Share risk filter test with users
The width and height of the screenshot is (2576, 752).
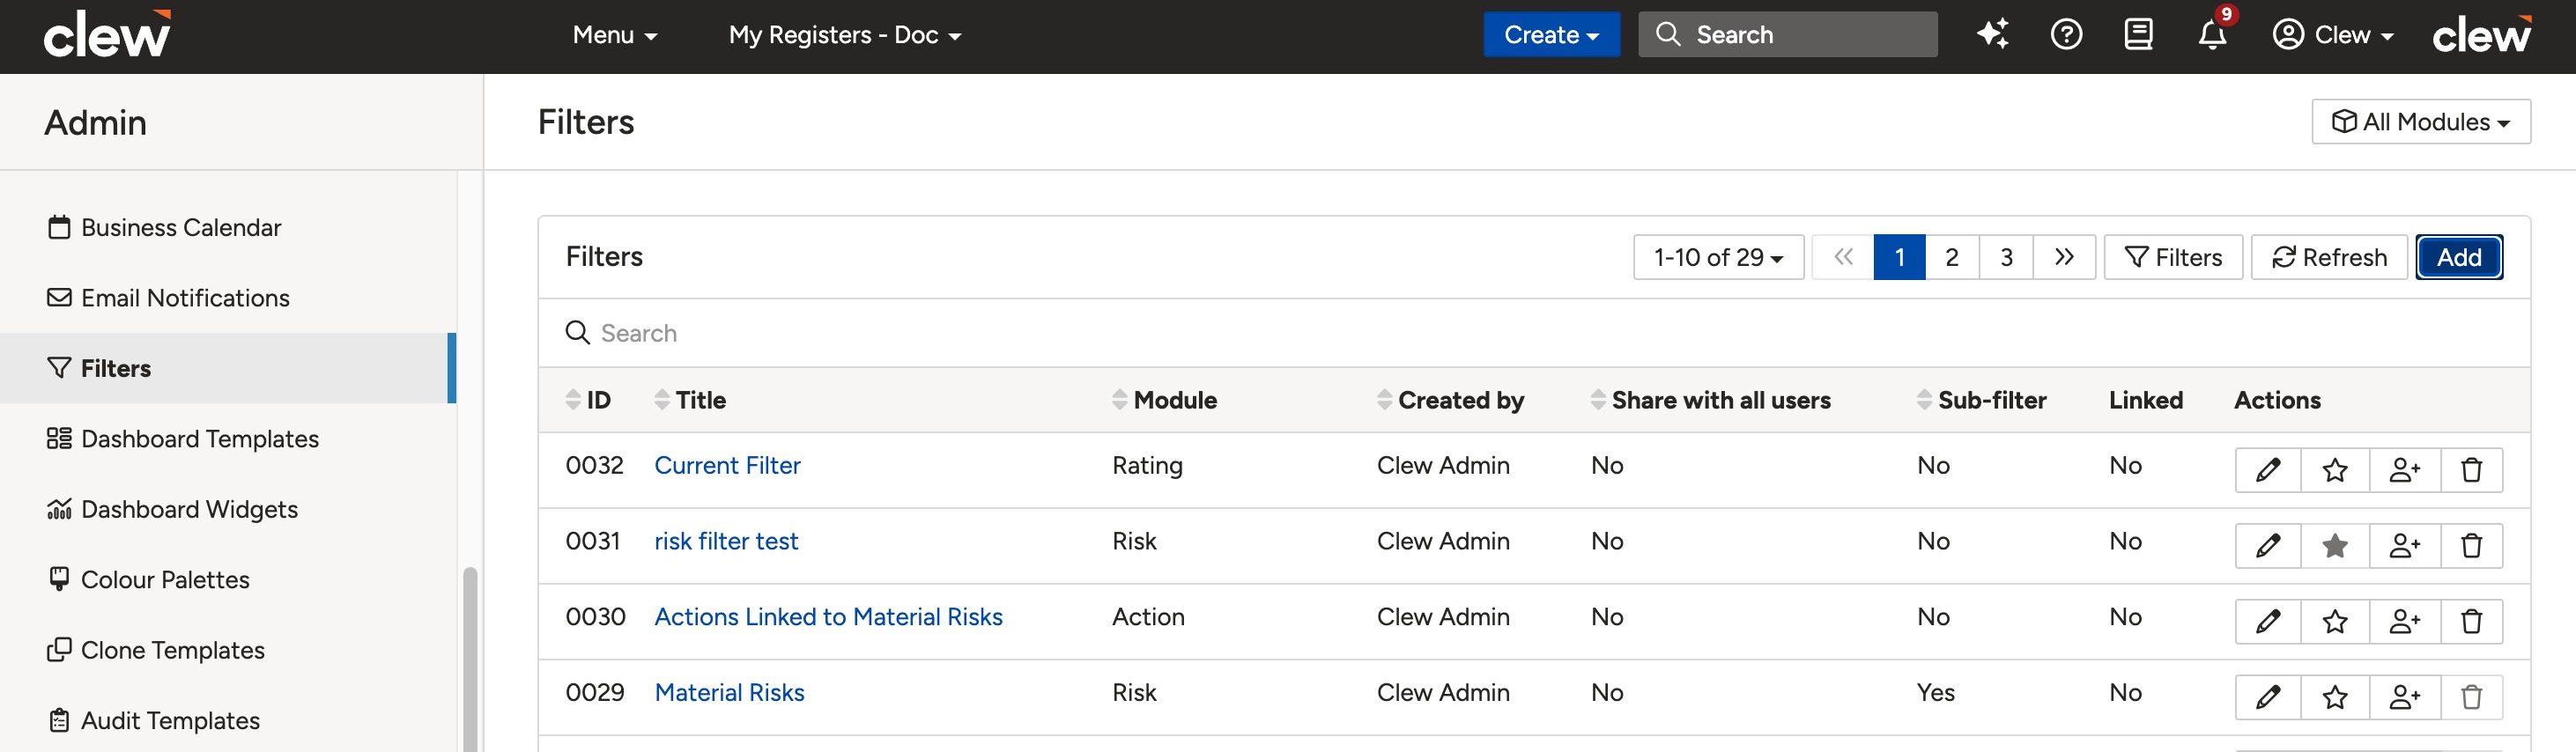[2405, 546]
